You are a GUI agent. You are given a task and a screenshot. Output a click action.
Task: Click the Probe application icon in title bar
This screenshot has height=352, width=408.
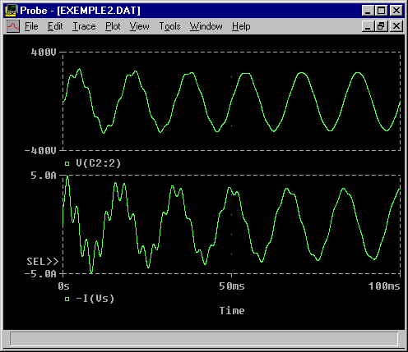coord(12,11)
